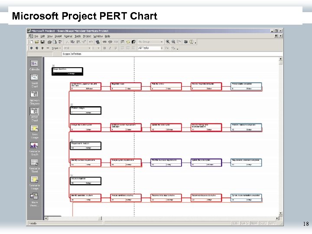The image size is (312, 234).
Task: Click the Task Notes icon
Action: (128, 42)
